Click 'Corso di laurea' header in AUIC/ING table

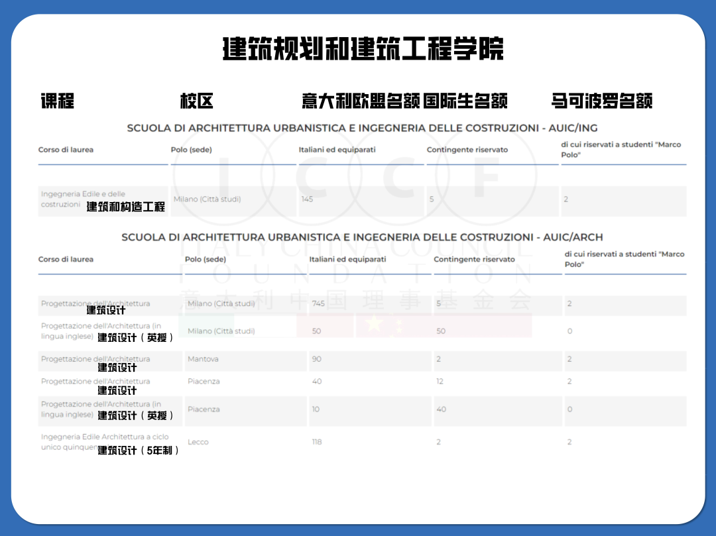coord(66,150)
